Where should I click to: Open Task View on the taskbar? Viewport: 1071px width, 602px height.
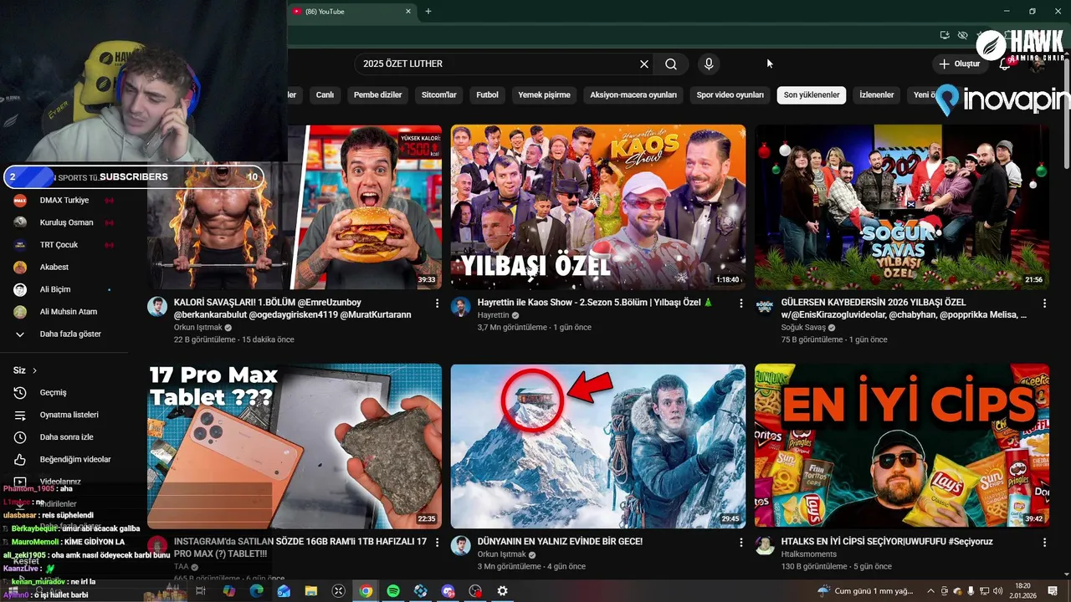[x=201, y=591]
